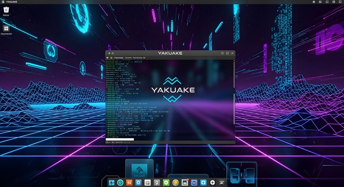Click the white input field in the terminal

coord(120,139)
